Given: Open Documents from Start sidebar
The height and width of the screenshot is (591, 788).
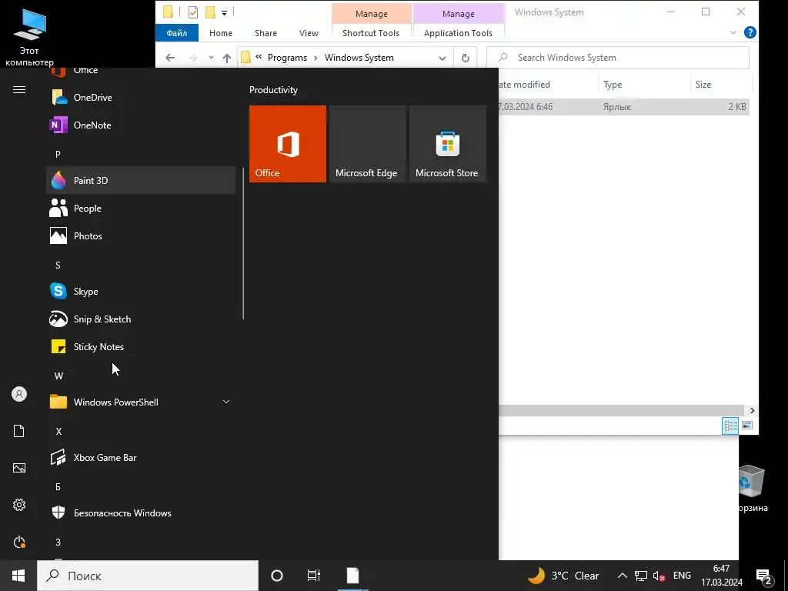Looking at the screenshot, I should (19, 431).
